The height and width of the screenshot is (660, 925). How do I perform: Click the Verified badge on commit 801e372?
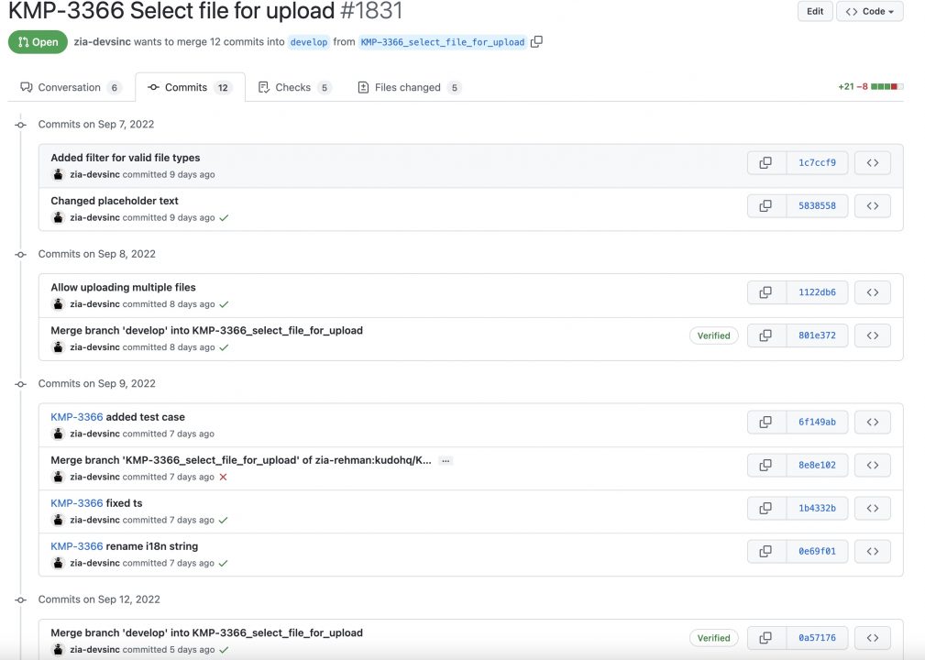(713, 335)
